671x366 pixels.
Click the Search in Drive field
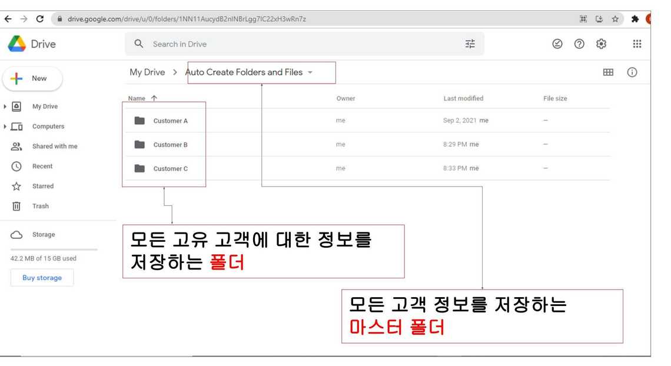[294, 44]
